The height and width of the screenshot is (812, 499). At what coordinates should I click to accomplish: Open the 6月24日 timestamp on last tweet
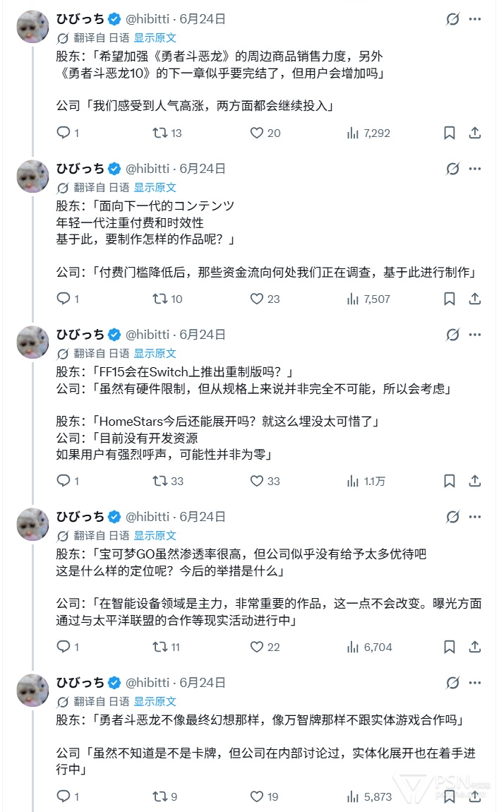(203, 683)
